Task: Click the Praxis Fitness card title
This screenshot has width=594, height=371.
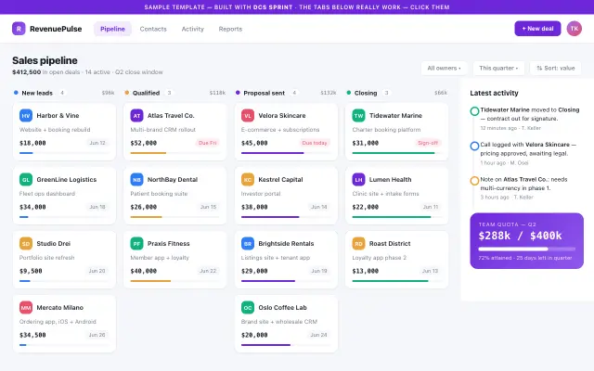Action: coord(169,243)
